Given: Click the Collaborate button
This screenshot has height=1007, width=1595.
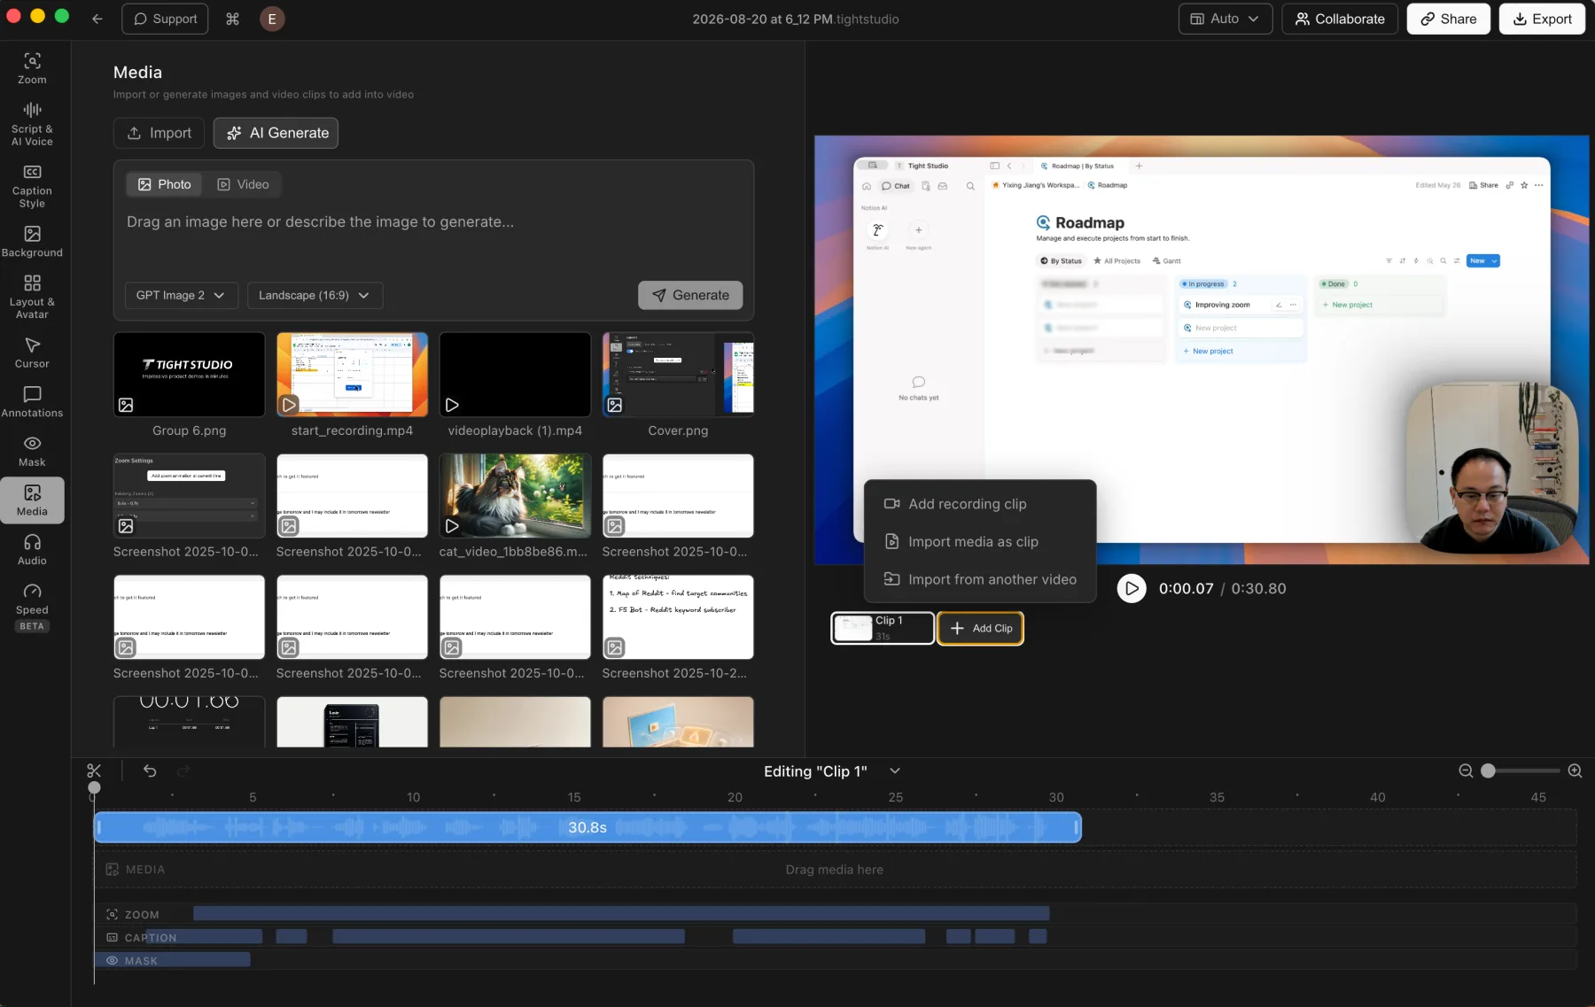Looking at the screenshot, I should [x=1340, y=19].
